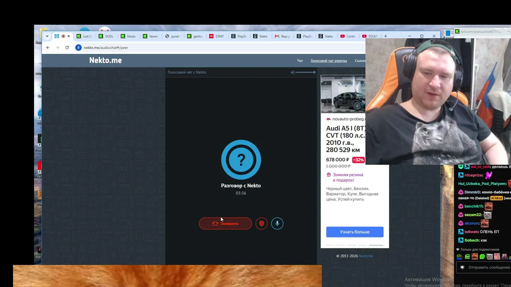Switch to the VODs tab
511x287 pixels.
point(106,36)
